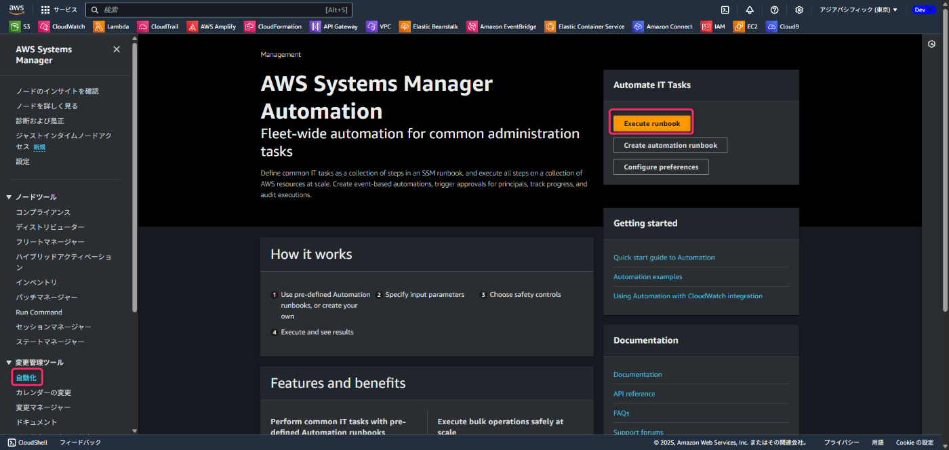
Task: Open the Amazon EventBridge shortcut
Action: coord(502,26)
